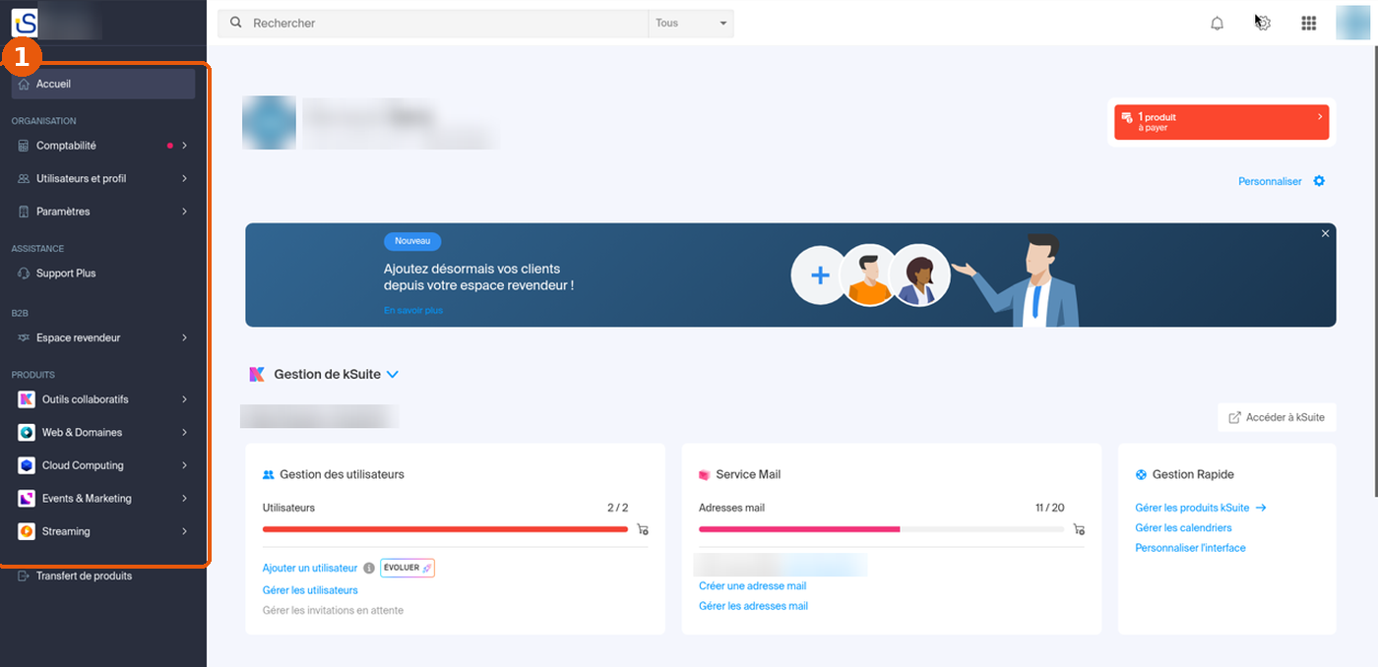Click Gérer les calendriers link
The height and width of the screenshot is (667, 1378).
click(x=1183, y=528)
